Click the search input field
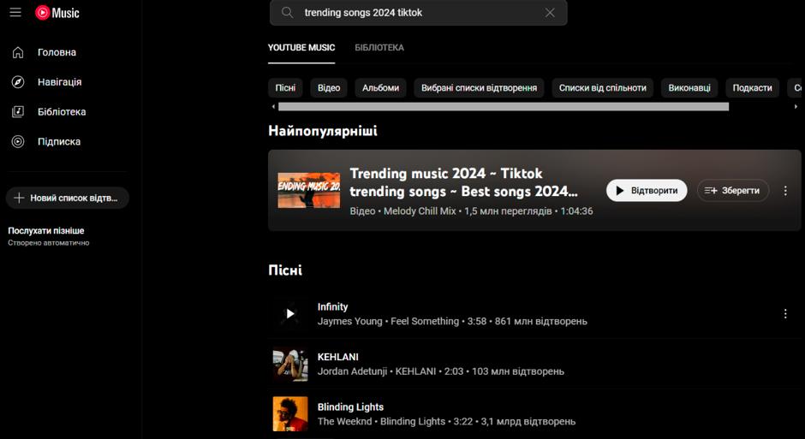 419,13
